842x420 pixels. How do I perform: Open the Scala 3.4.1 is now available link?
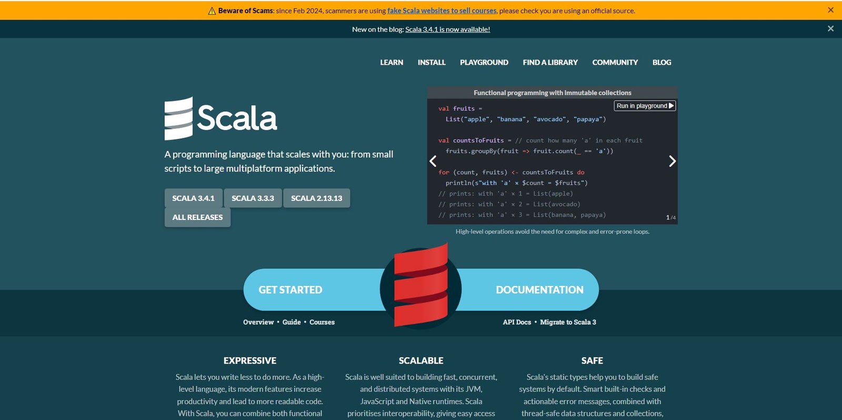[x=447, y=29]
